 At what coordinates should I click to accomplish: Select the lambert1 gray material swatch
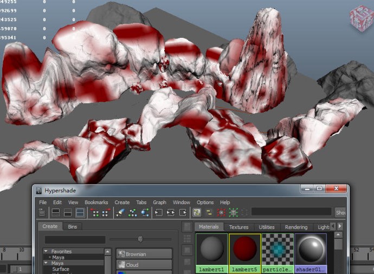click(x=212, y=250)
